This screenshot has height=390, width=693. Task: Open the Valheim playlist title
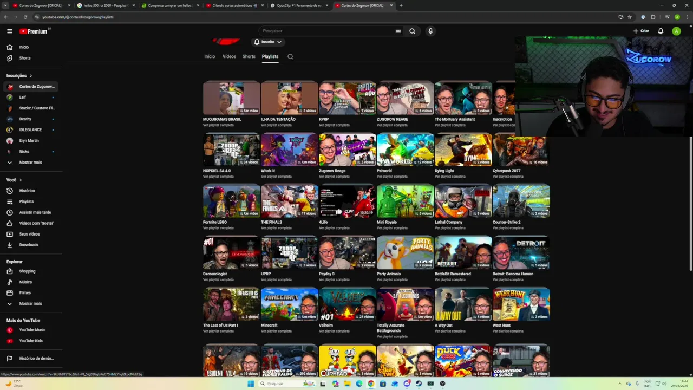coord(326,326)
